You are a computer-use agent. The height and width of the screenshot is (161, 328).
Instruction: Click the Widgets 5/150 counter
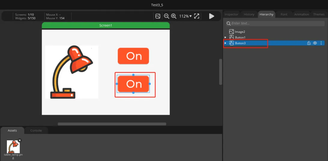point(25,18)
